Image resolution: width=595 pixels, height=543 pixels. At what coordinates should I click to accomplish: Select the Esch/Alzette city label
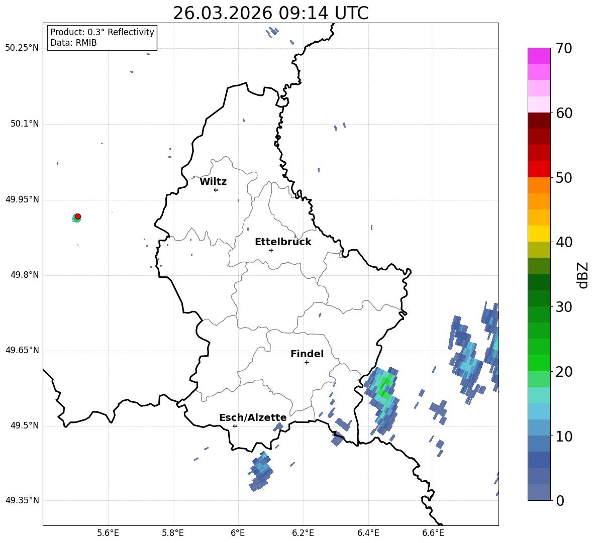coord(253,417)
